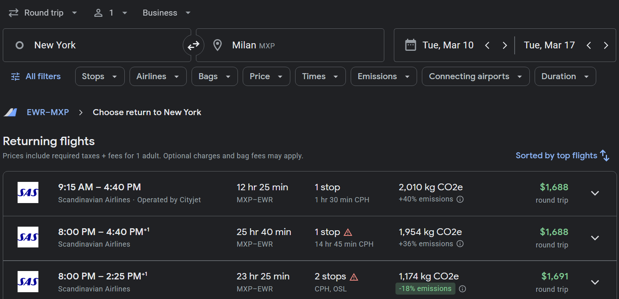Click the warning icon on the 2 stops flight
Screen dimensions: 619x299
click(x=354, y=277)
